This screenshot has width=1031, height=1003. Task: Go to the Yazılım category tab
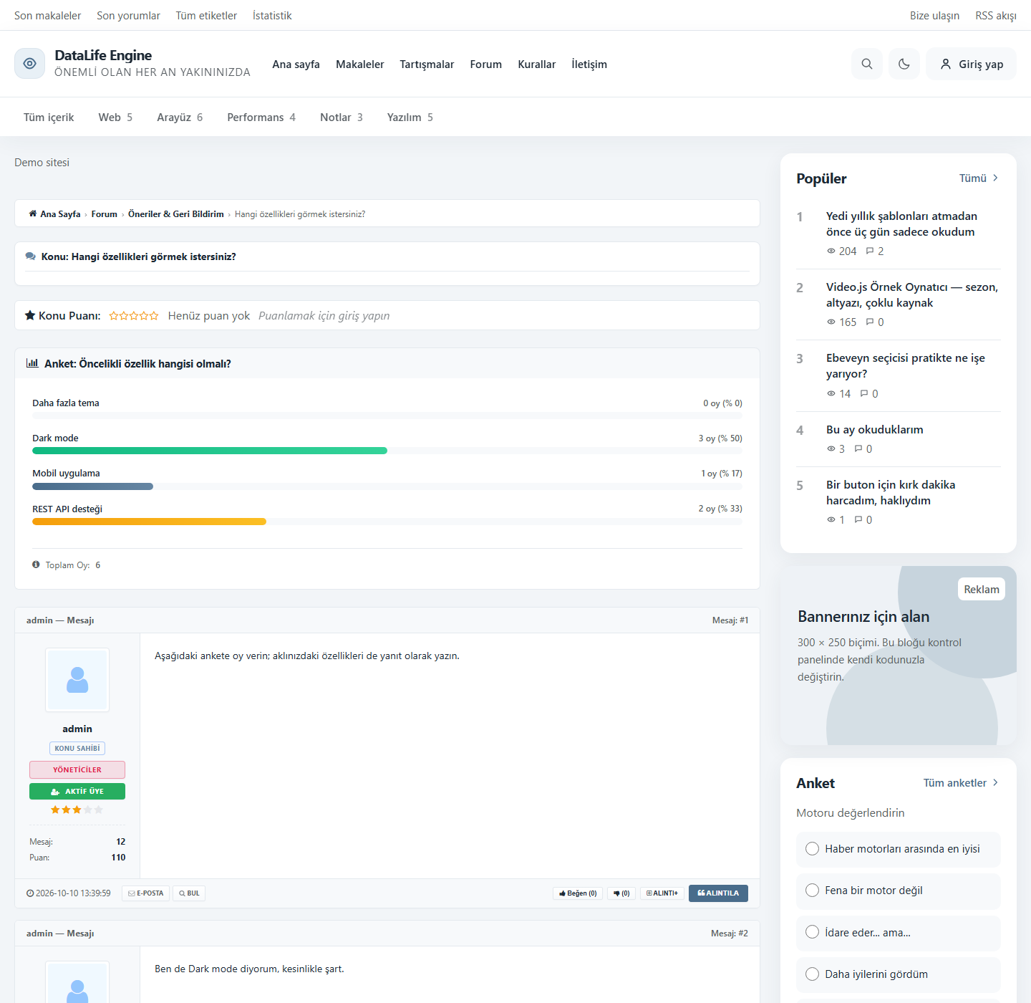[410, 117]
